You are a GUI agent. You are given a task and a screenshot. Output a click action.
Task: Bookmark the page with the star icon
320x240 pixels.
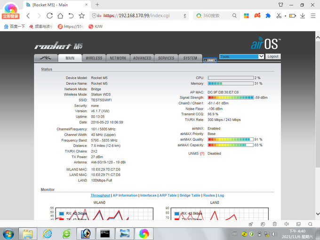81,16
